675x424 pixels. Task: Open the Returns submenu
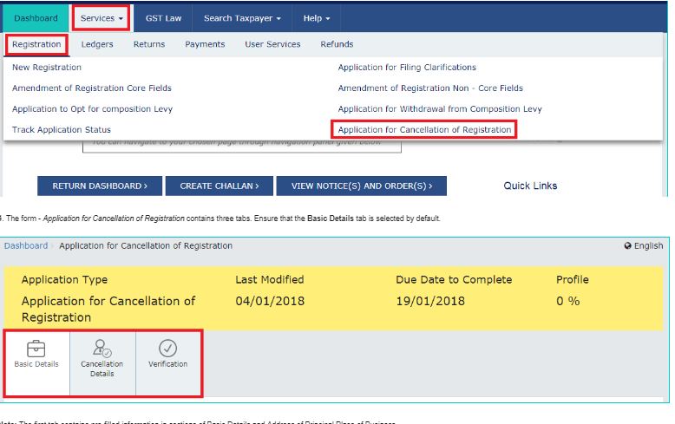149,44
